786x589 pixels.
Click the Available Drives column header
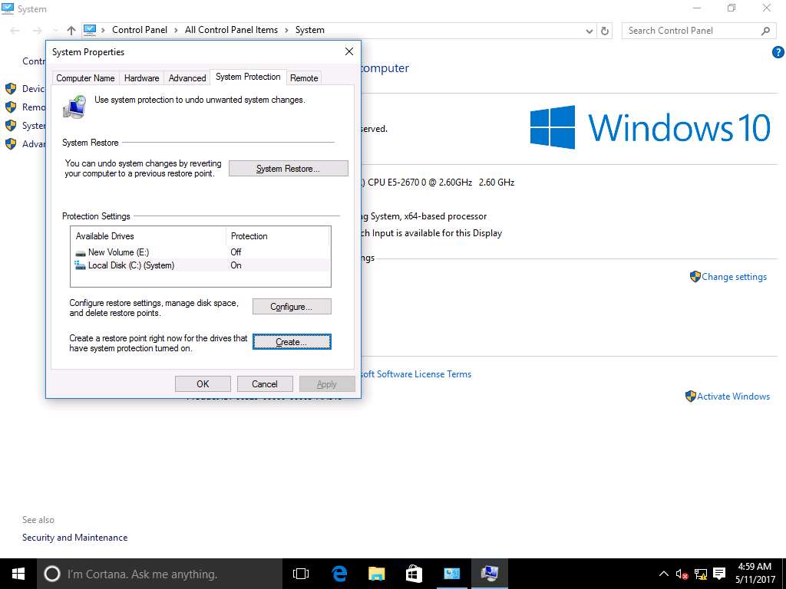(148, 236)
